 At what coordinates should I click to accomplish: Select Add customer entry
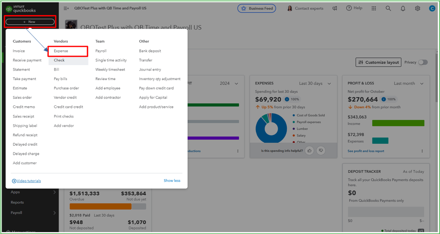[25, 163]
